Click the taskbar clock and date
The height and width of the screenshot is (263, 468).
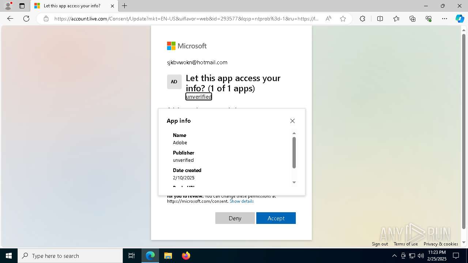pyautogui.click(x=437, y=256)
